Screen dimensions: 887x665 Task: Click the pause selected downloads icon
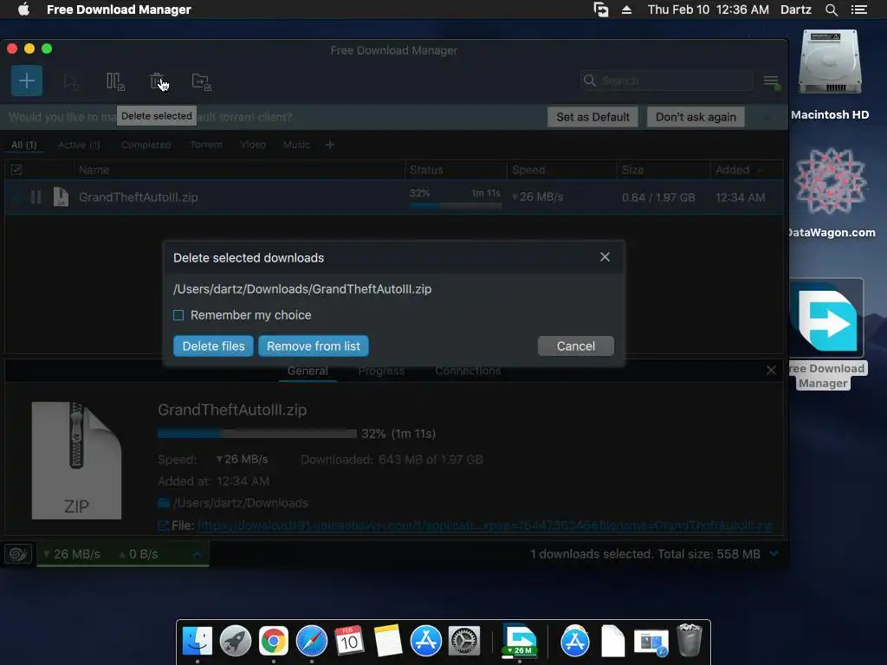click(x=115, y=81)
